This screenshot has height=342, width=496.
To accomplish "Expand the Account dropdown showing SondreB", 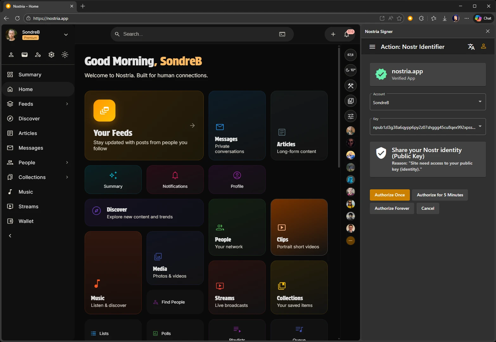I will pyautogui.click(x=427, y=102).
